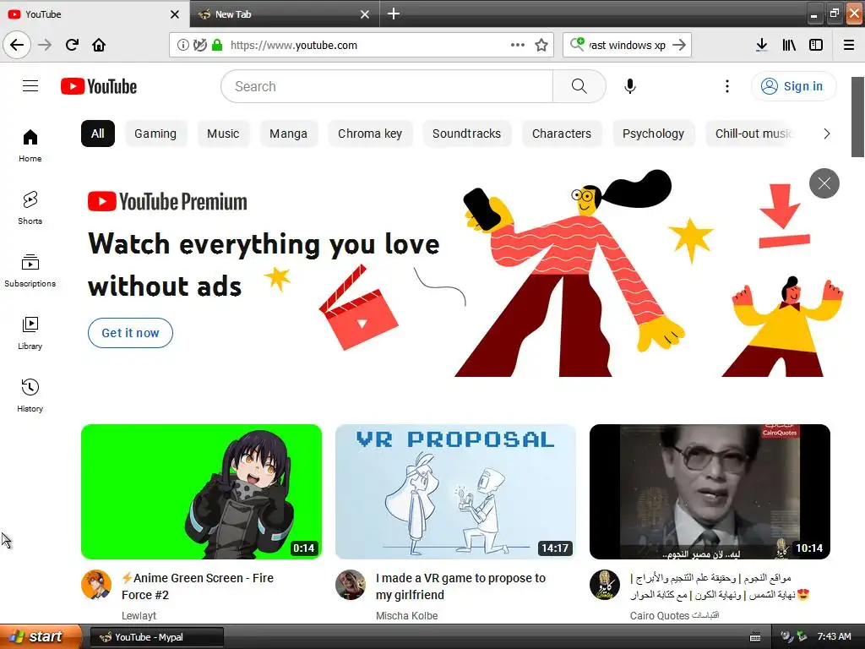Screen dimensions: 865x649
Task: Select the All category chip
Action: [x=98, y=134]
